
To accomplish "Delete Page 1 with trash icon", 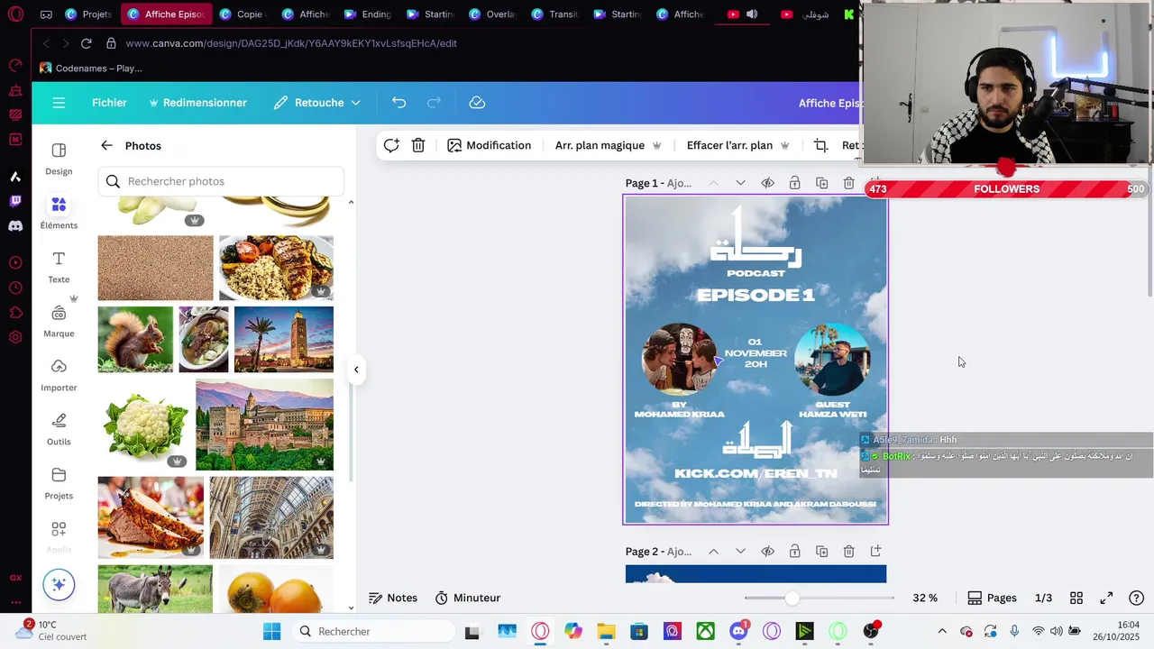I will [x=848, y=183].
